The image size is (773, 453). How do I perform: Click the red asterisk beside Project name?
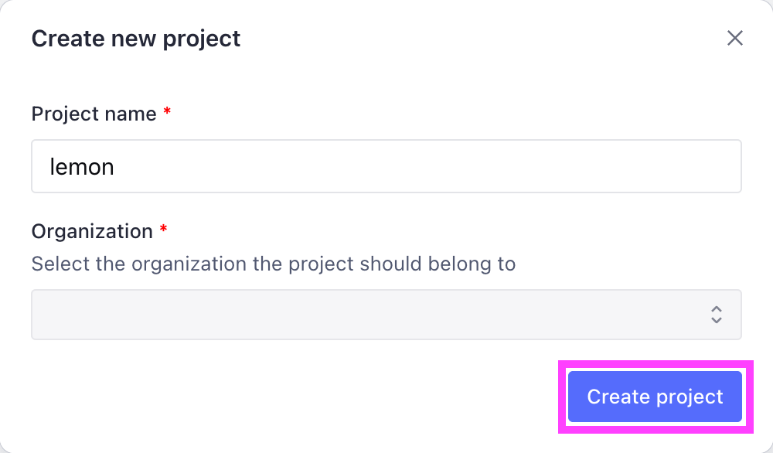tap(167, 111)
